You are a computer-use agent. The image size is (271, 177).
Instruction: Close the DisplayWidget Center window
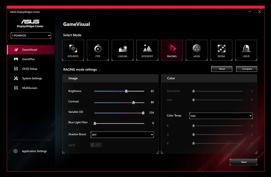pos(259,11)
